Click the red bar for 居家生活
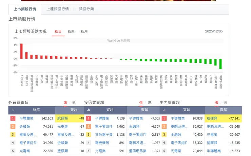 26,55
